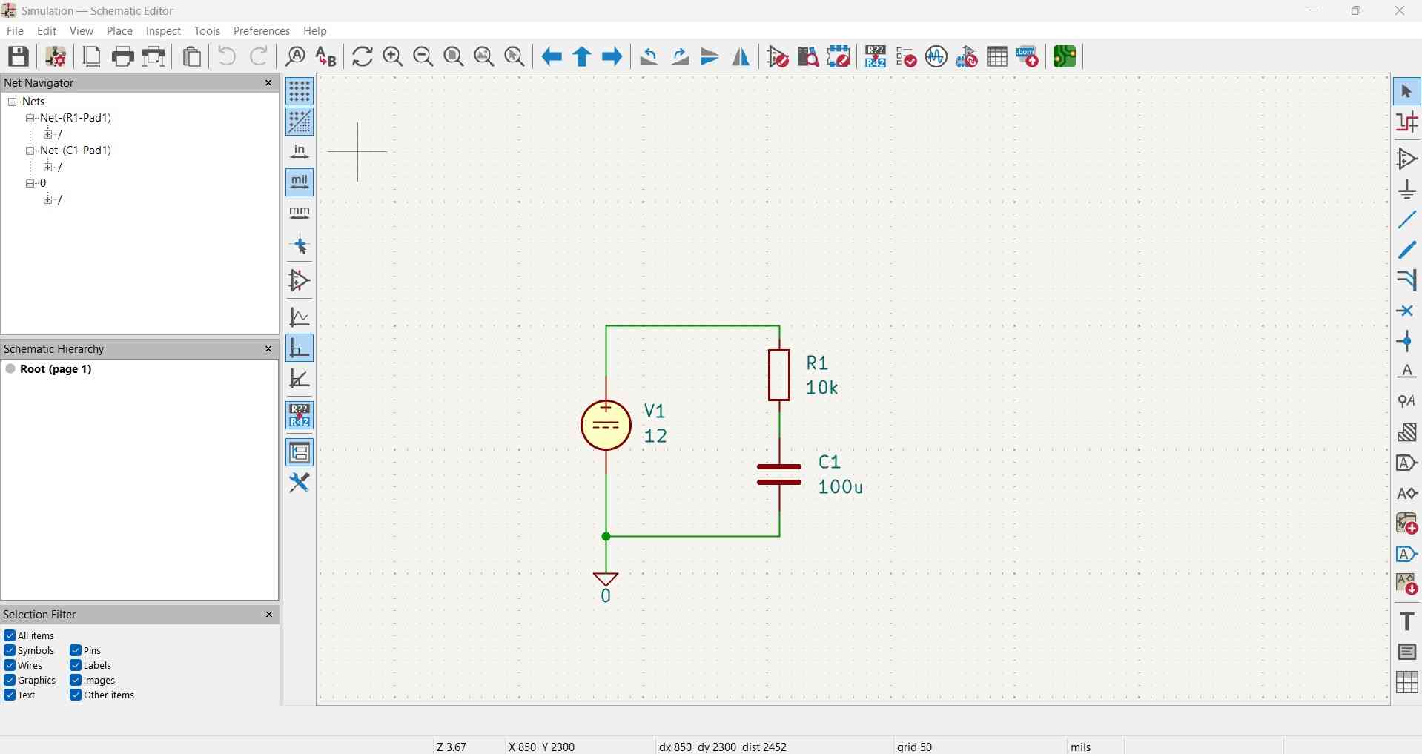1422x754 pixels.
Task: Switch to the PCB Editor
Action: click(1065, 56)
